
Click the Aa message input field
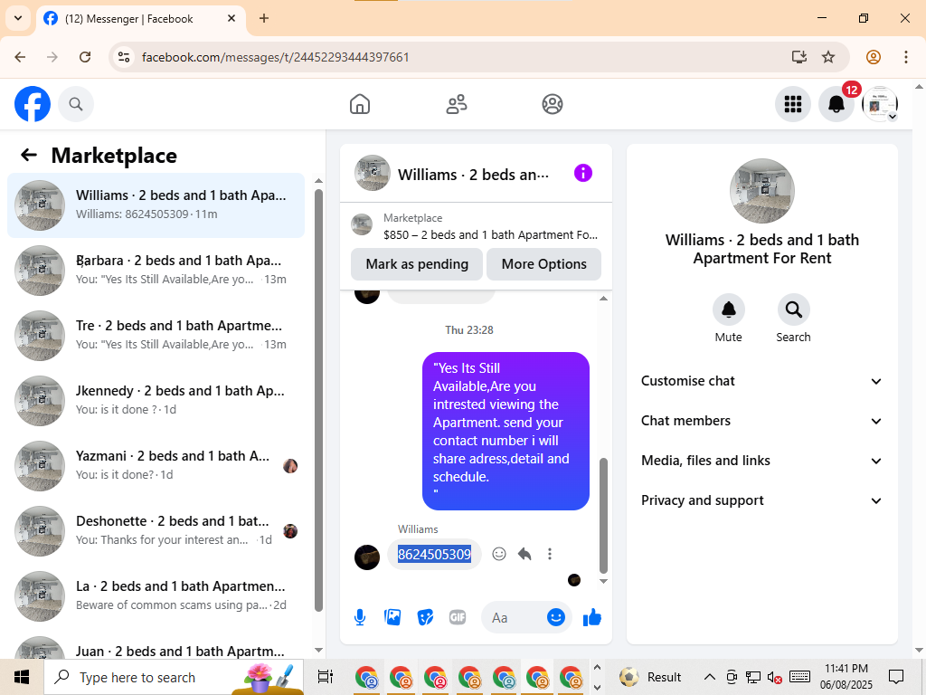point(512,617)
